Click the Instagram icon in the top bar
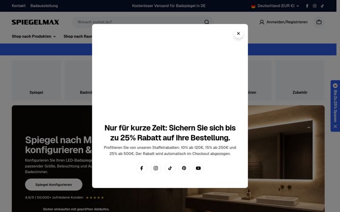Screen dimensions: 340x212 (x=314, y=6)
